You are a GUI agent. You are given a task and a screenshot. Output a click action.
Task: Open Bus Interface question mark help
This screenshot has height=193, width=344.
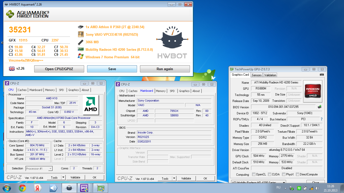coord(321,119)
